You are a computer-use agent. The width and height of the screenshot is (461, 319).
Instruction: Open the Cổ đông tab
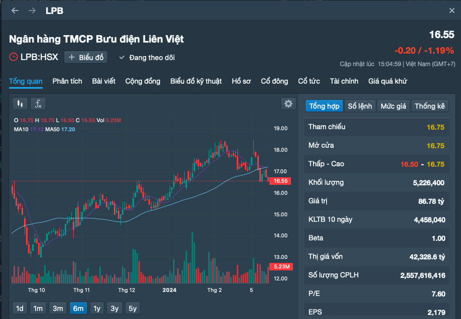click(x=274, y=81)
